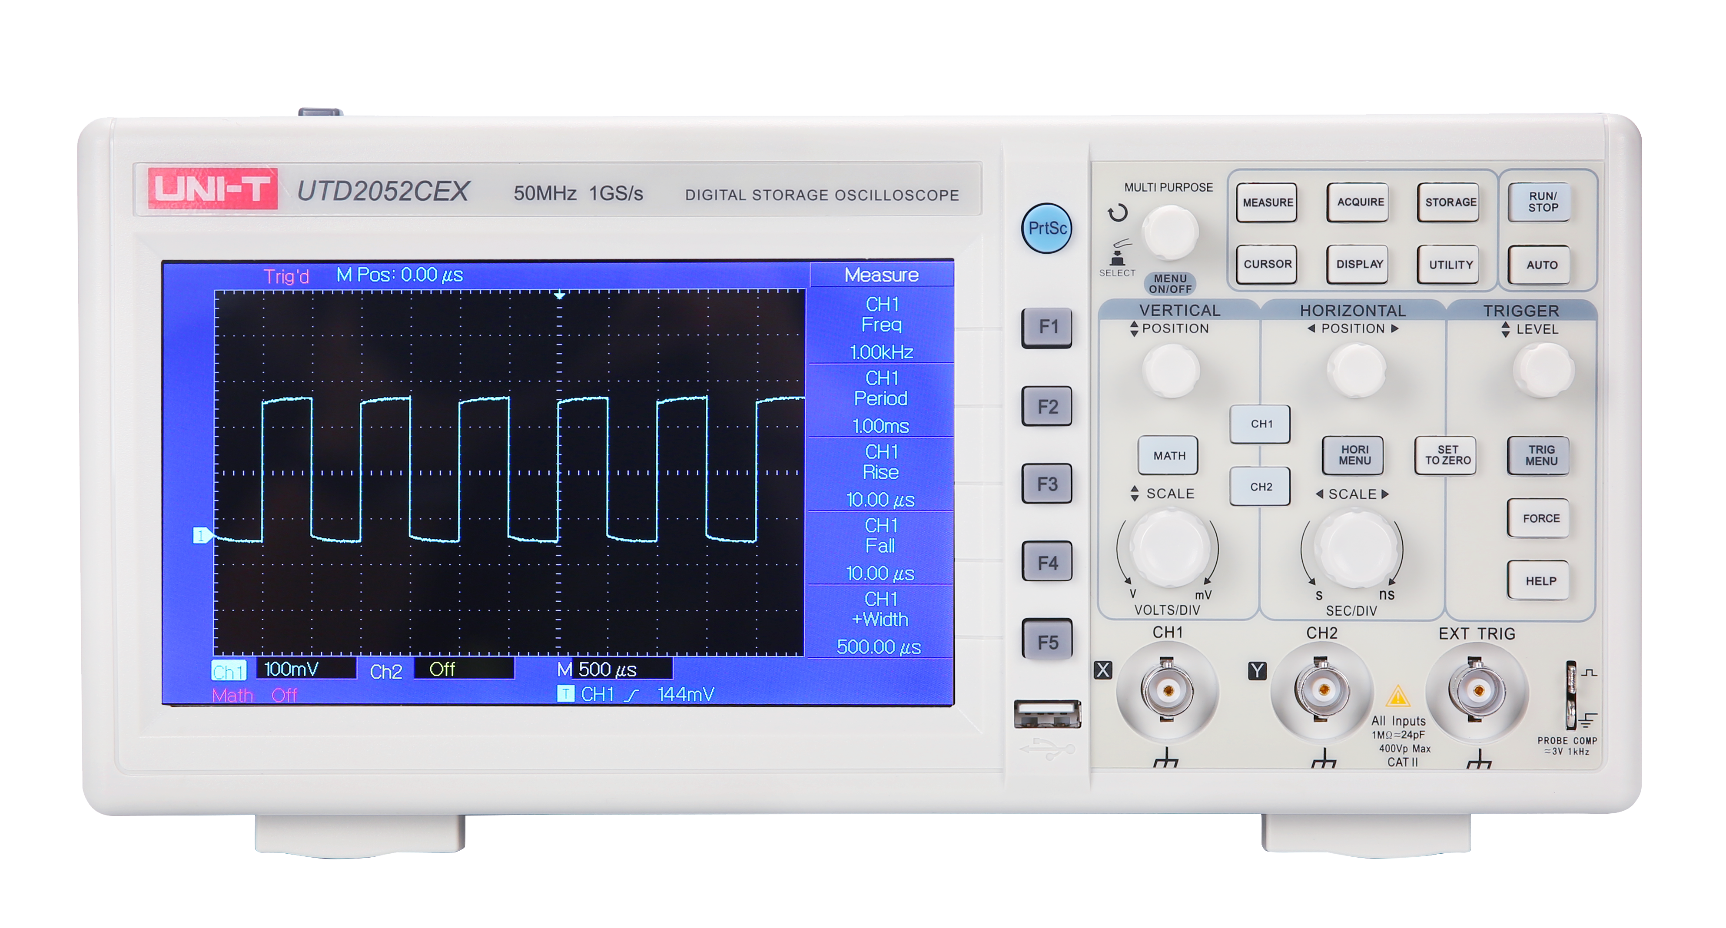The image size is (1726, 928).
Task: Tap the MATH button
Action: coord(1168,456)
